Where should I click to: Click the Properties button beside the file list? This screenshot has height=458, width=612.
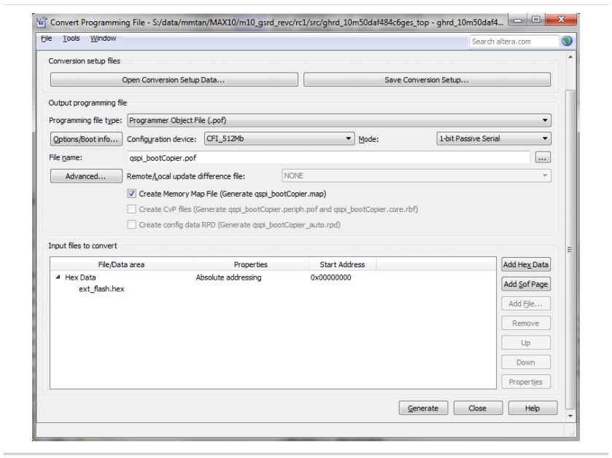(526, 382)
